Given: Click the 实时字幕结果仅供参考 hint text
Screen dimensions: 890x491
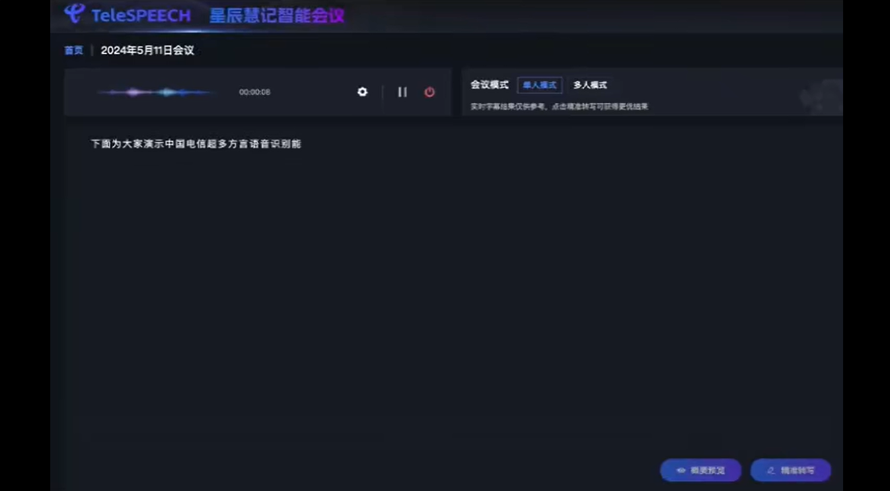Looking at the screenshot, I should click(x=559, y=106).
